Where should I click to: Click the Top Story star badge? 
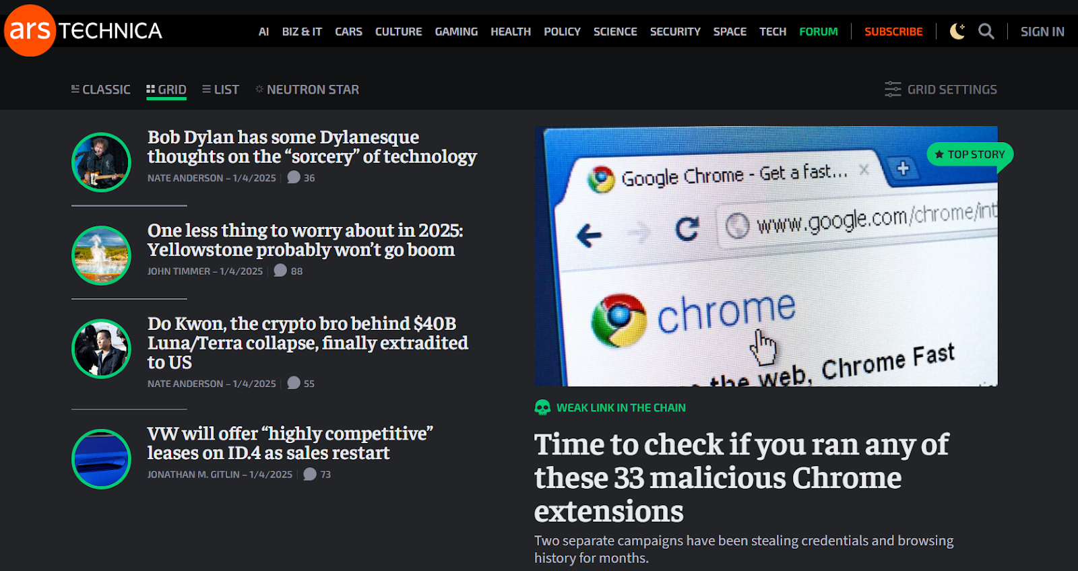[970, 154]
